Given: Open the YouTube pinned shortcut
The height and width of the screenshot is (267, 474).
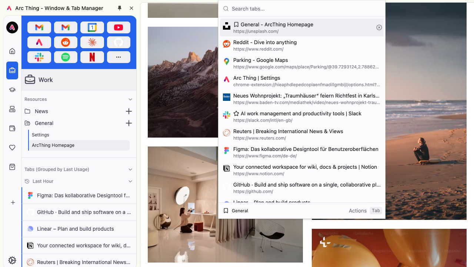Looking at the screenshot, I should coord(118,27).
